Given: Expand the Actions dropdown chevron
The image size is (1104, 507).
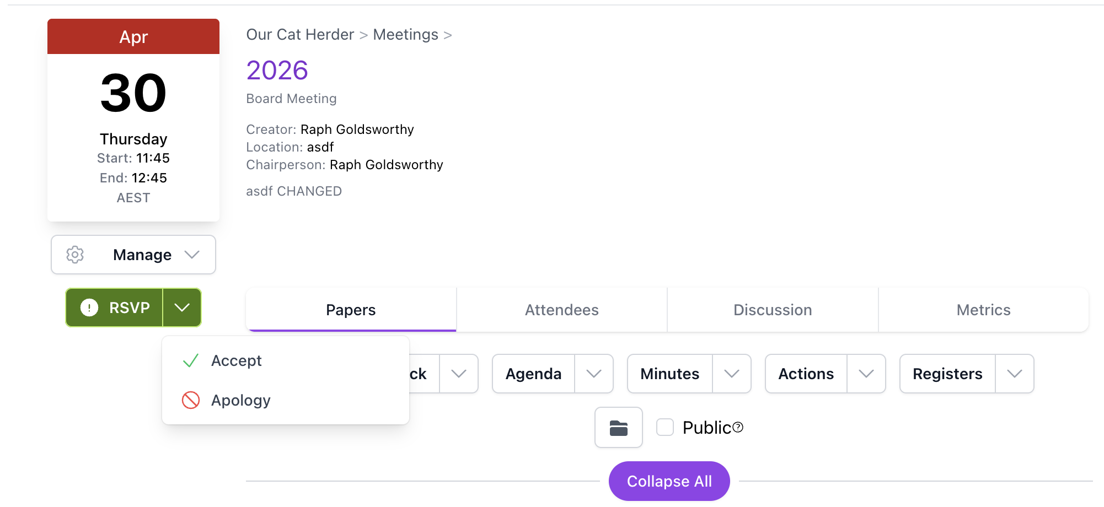Looking at the screenshot, I should tap(866, 374).
